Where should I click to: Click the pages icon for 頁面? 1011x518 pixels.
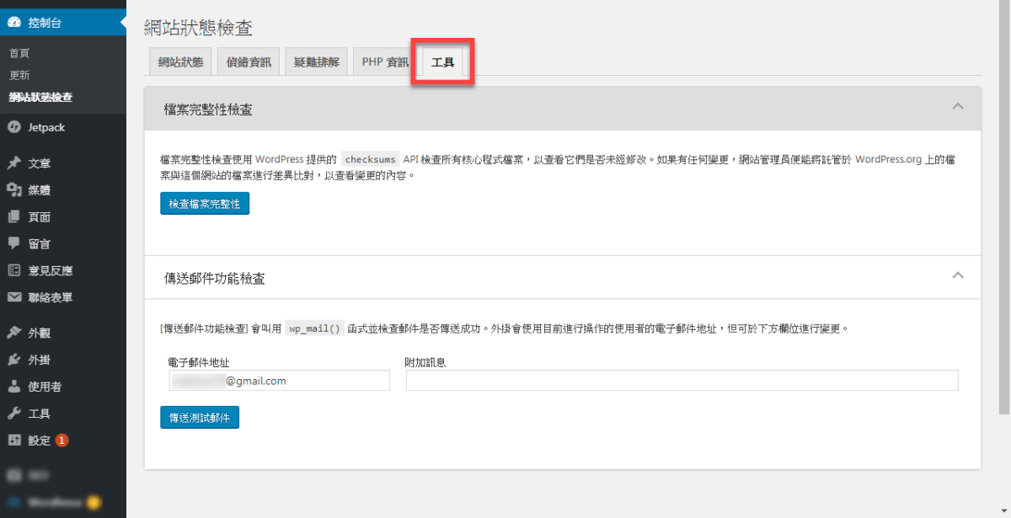14,217
